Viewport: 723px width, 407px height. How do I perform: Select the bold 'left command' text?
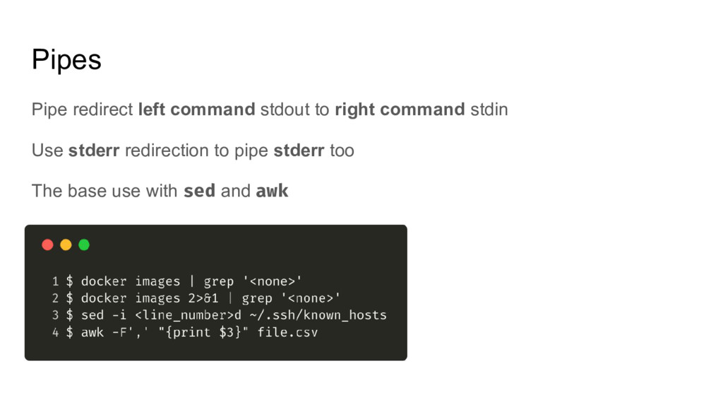point(196,110)
